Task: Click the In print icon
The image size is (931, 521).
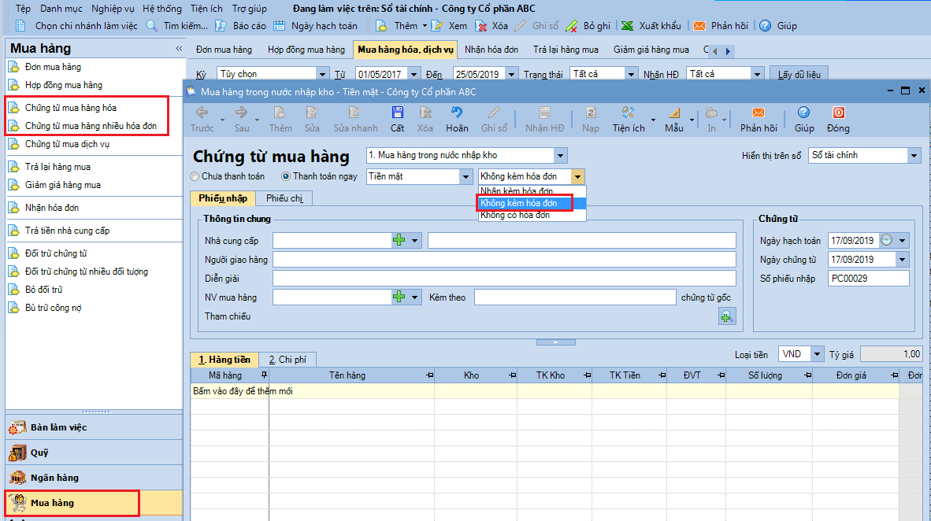Action: [x=711, y=113]
